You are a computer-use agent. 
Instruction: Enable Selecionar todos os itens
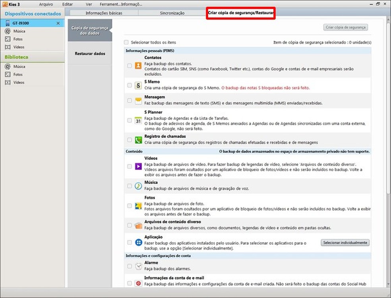tap(126, 42)
